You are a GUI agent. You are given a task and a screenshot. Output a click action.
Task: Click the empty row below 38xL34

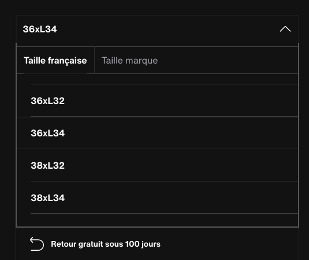point(157,220)
